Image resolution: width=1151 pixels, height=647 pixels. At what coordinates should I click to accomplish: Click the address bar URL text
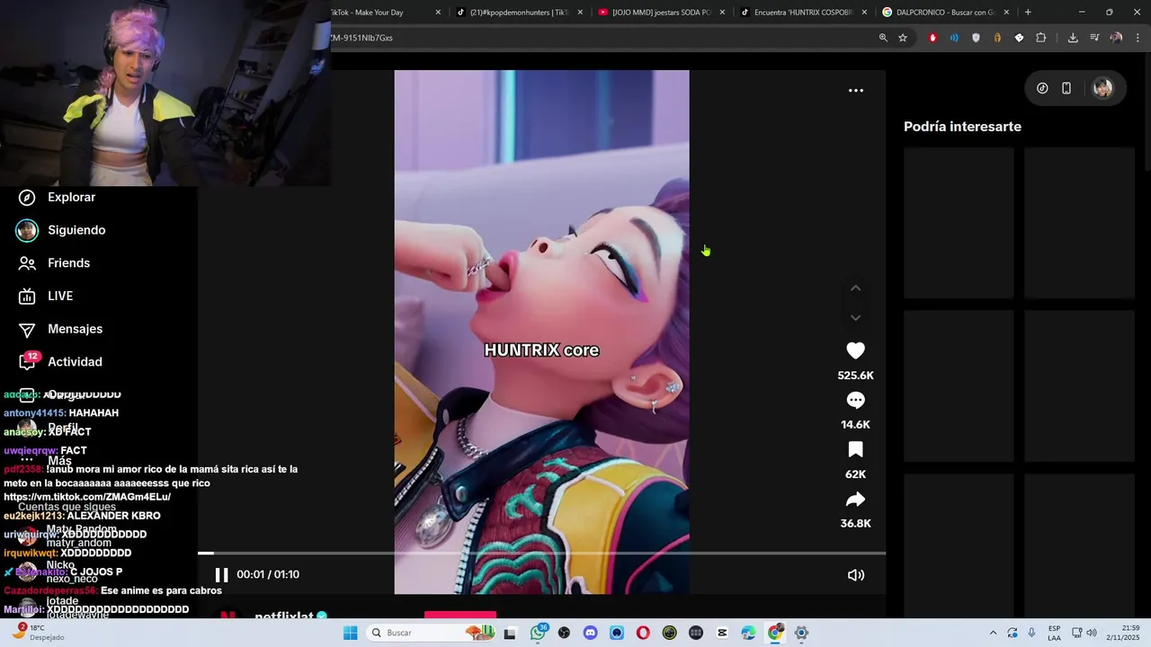pyautogui.click(x=361, y=38)
